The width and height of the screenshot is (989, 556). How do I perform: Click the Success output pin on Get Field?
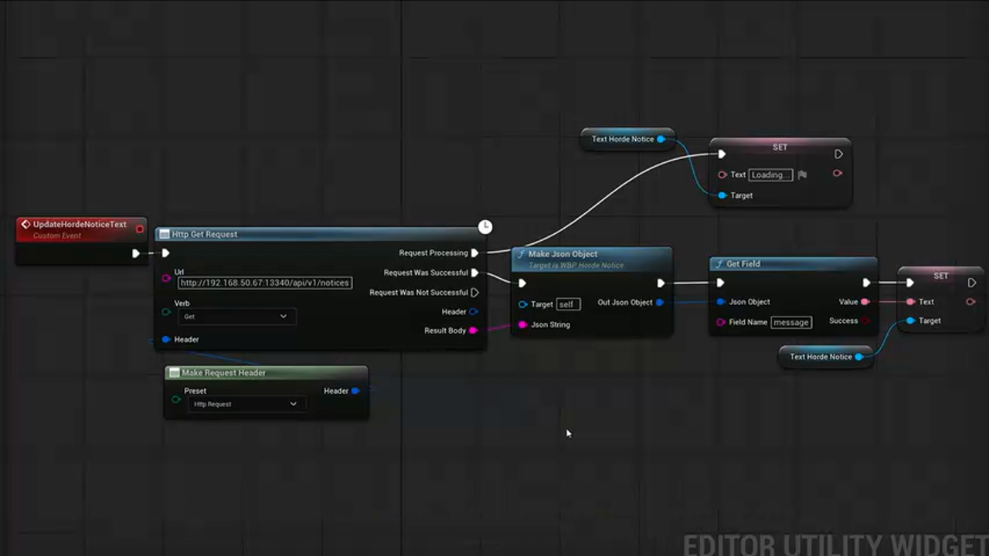point(866,320)
